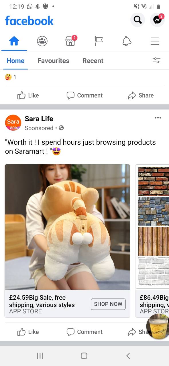Share the previous post above the ad
Screen dimensions: 169x366
pyautogui.click(x=141, y=96)
